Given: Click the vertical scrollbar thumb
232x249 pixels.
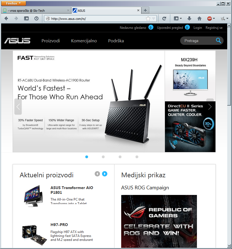Looking at the screenshot, I should tap(229, 66).
